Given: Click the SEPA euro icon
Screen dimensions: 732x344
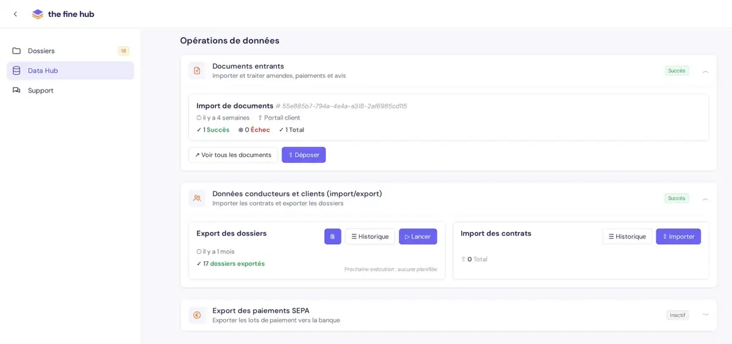Looking at the screenshot, I should [197, 315].
